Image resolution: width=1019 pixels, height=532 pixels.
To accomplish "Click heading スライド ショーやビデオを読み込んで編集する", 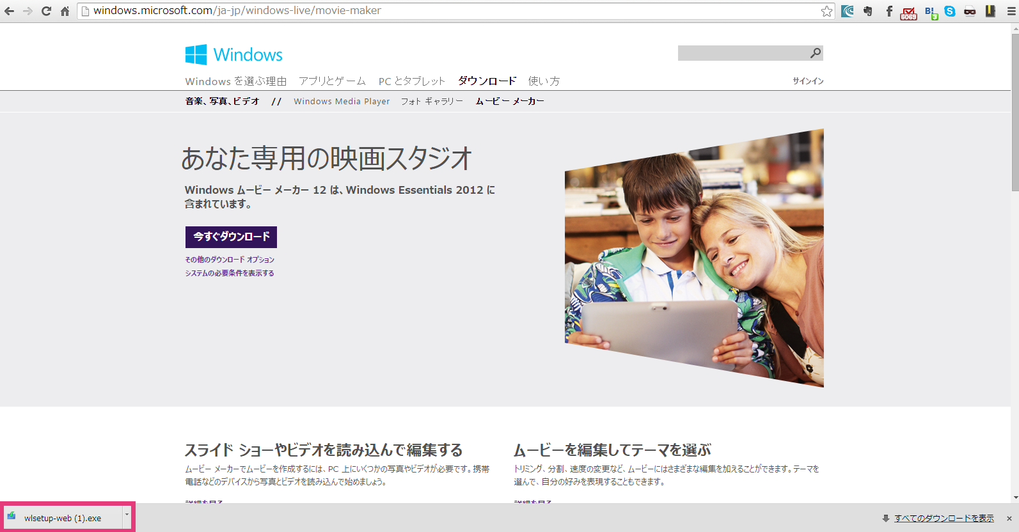I will click(x=324, y=450).
